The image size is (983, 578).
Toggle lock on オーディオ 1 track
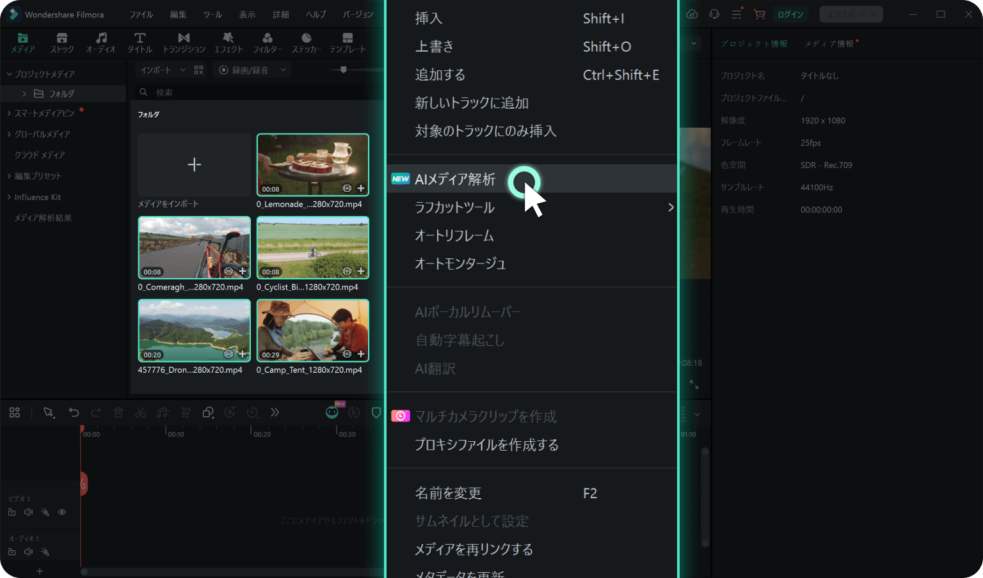(x=12, y=552)
